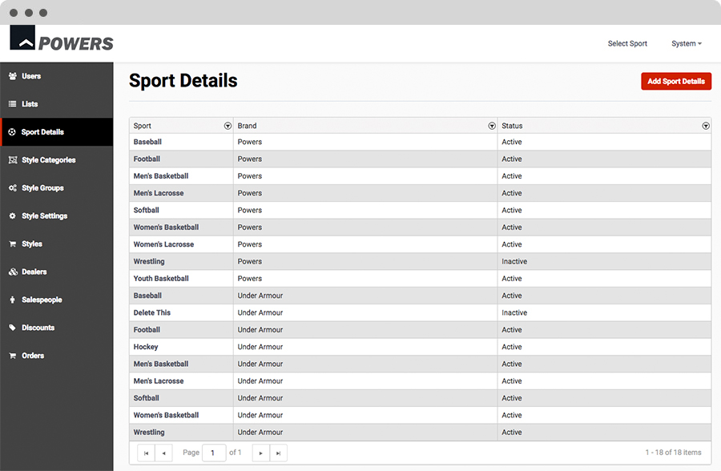Click the Salespeople person icon
This screenshot has height=471, width=721.
(x=12, y=300)
